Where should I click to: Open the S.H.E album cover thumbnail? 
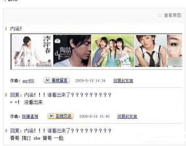113,51
